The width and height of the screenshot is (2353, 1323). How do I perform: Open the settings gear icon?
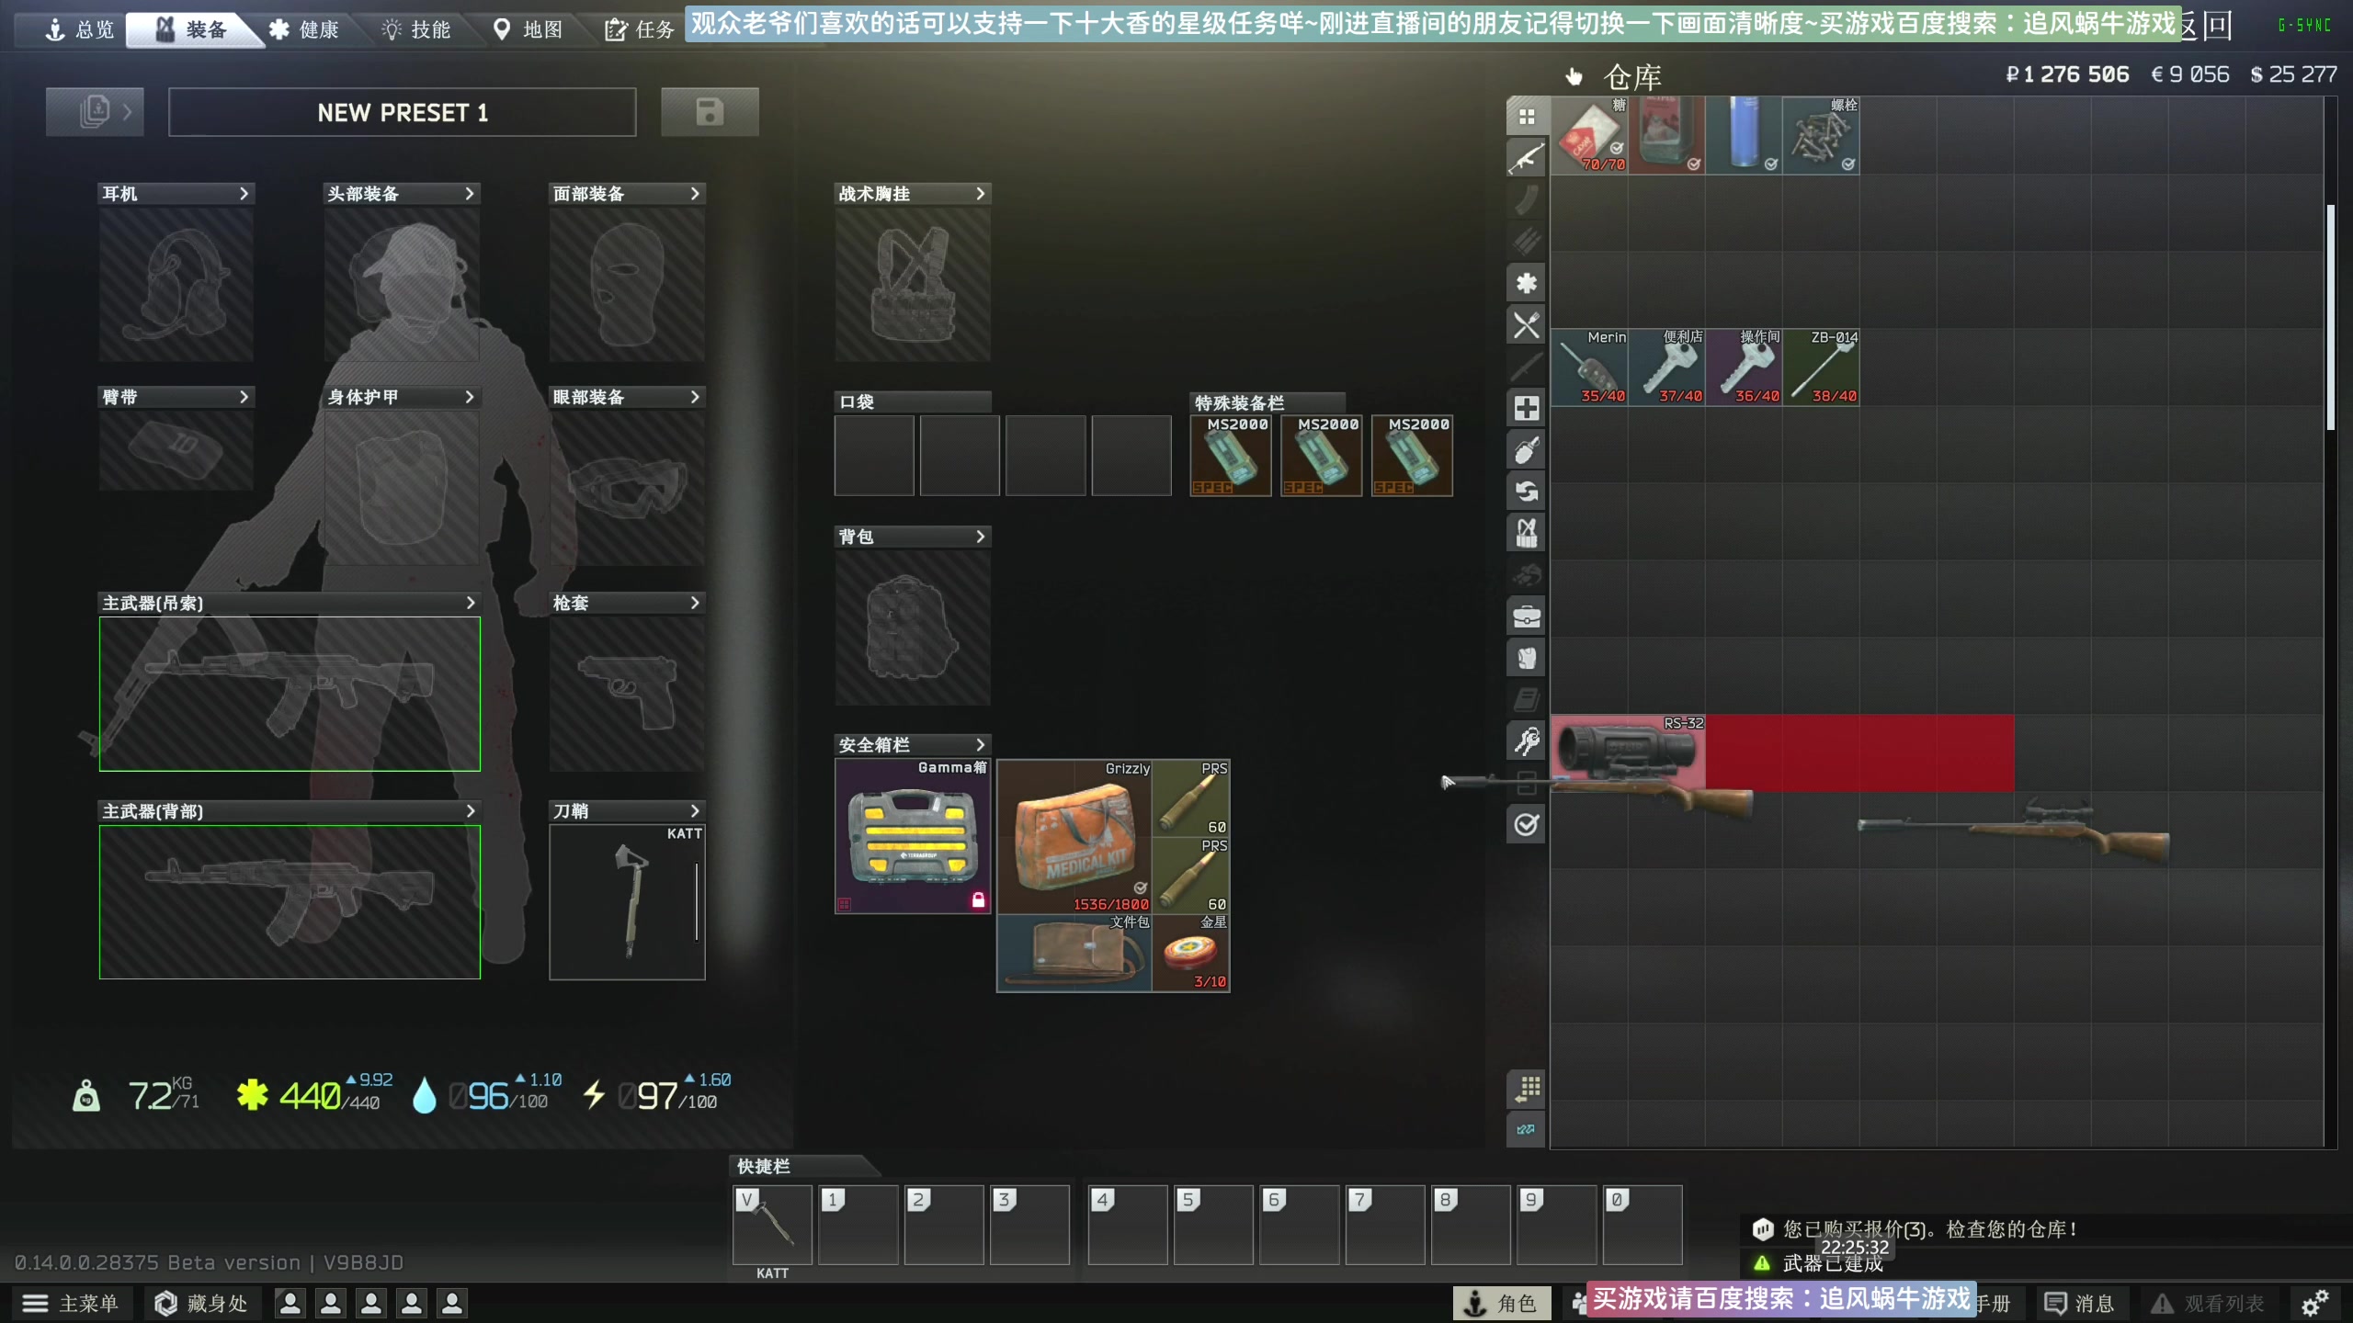pos(2314,1303)
